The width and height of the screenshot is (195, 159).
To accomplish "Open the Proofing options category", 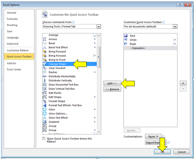I will pos(12,25).
